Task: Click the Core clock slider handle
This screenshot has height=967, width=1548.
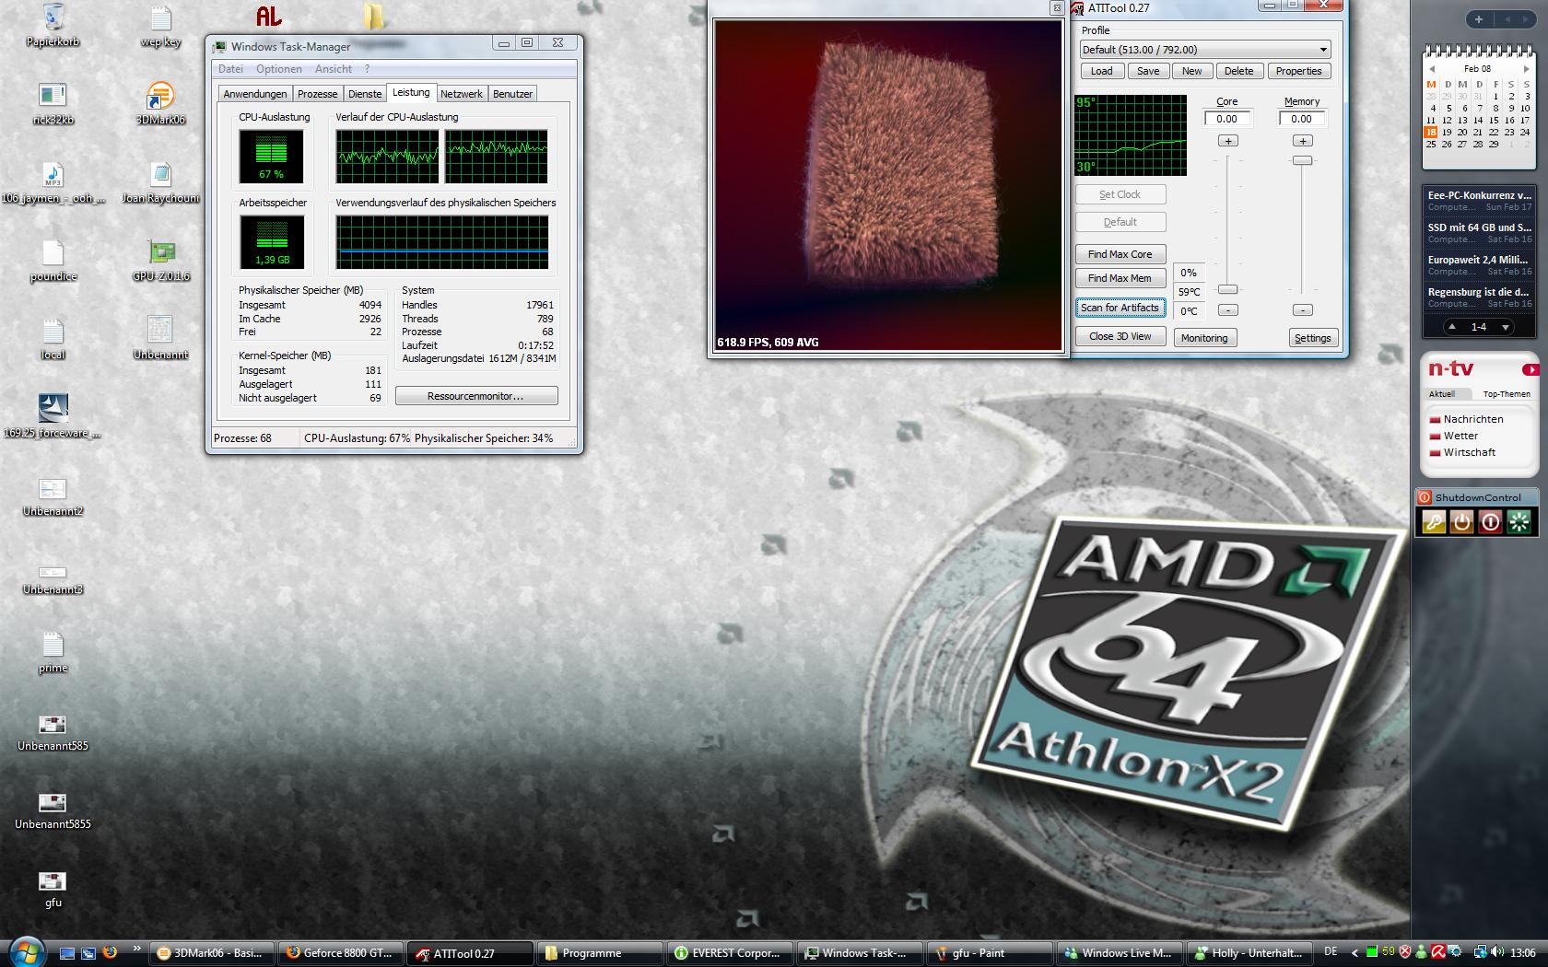Action: pyautogui.click(x=1228, y=289)
